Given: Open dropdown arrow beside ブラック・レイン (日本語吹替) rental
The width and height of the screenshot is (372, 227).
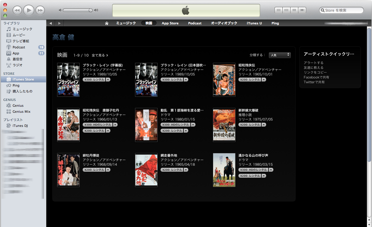Looking at the screenshot, I should [186, 80].
